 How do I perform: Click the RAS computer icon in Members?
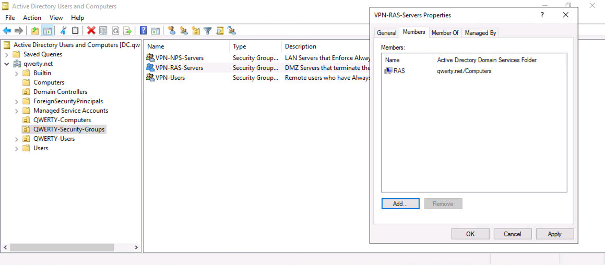(x=388, y=71)
